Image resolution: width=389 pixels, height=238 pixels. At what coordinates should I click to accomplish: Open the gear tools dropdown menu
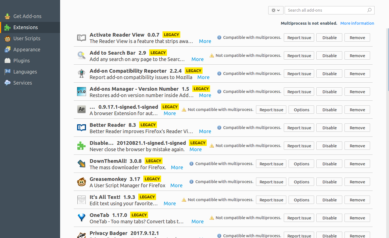276,10
